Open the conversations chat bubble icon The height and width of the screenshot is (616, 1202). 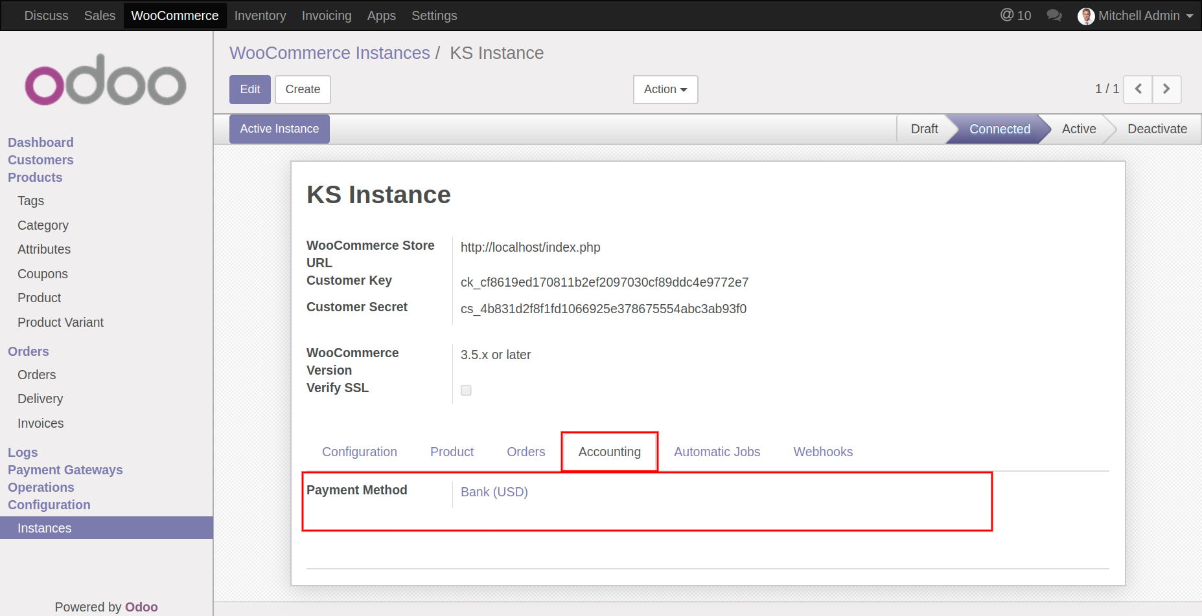pos(1054,16)
